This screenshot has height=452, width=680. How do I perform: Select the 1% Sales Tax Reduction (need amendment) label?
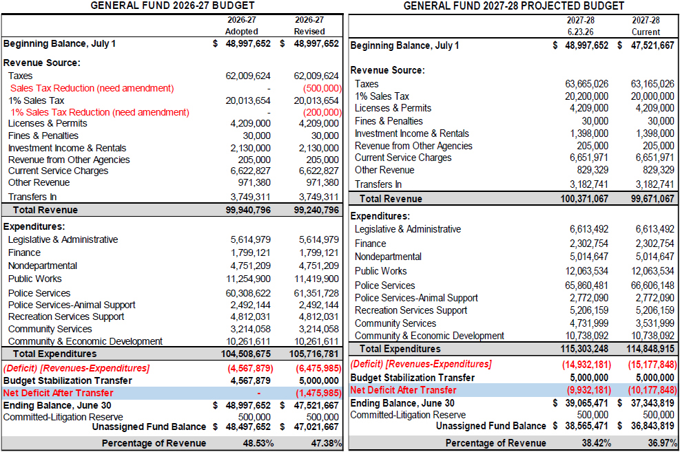coord(100,113)
